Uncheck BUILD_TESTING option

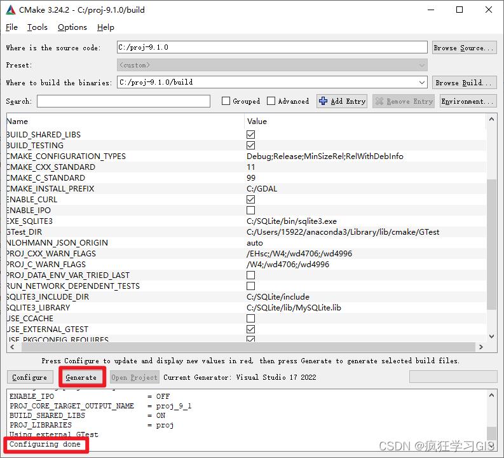(x=250, y=146)
